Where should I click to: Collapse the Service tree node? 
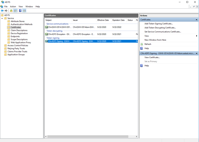point(2,18)
